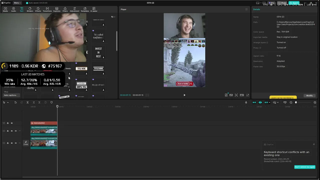Start voiceover recording with microphone icon
Image resolution: width=320 pixels, height=180 pixels.
click(x=246, y=102)
